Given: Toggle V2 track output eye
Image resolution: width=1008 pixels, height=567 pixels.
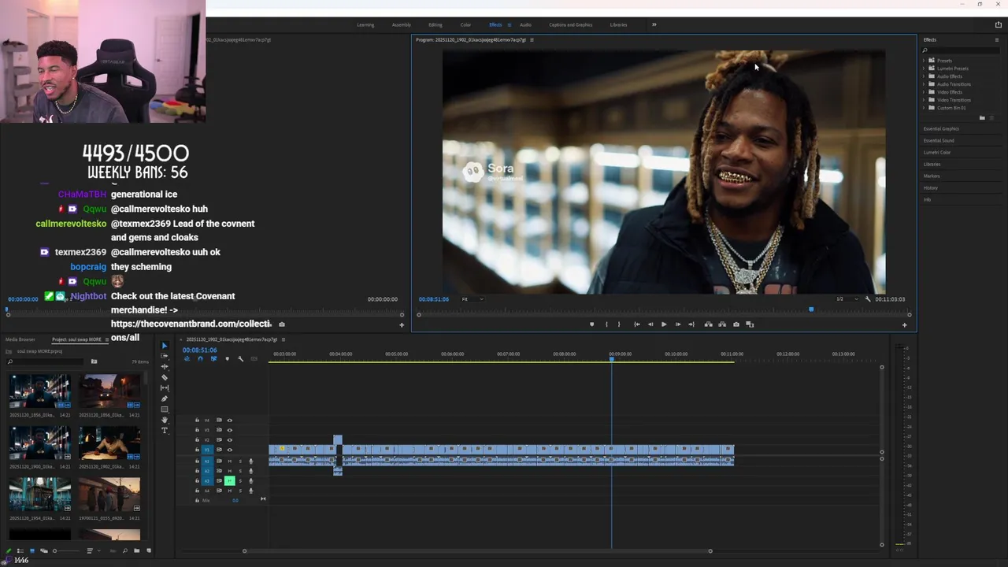Looking at the screenshot, I should coord(230,440).
